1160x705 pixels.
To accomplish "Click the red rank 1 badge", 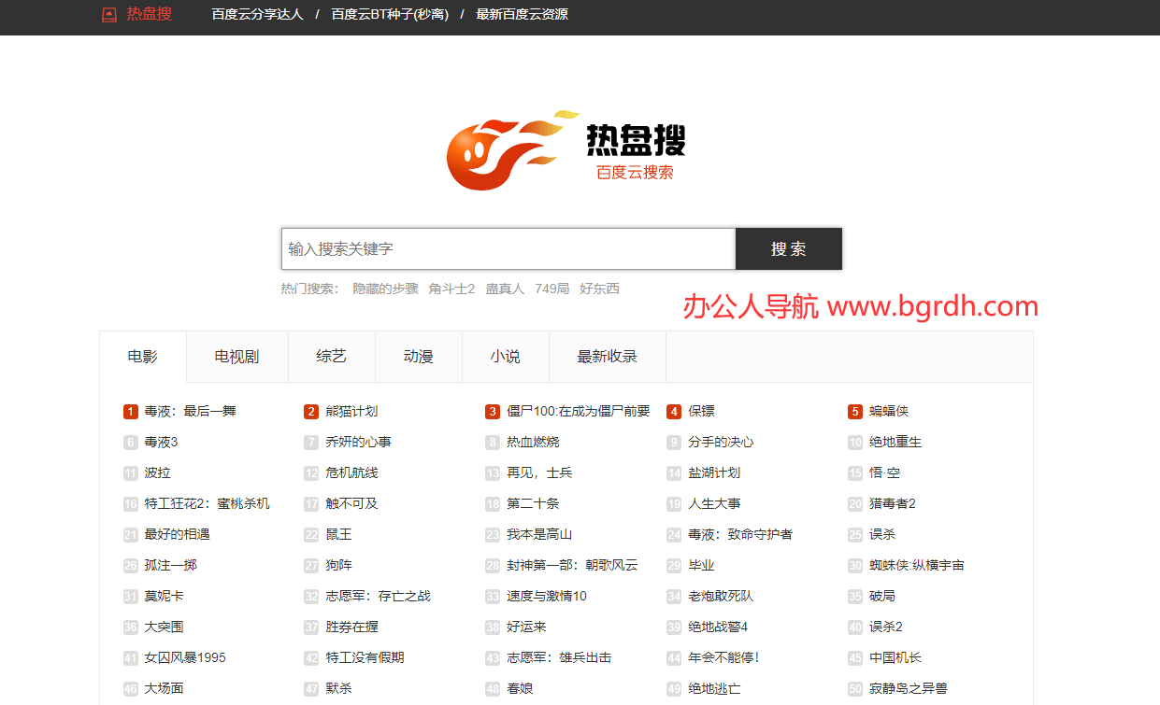I will [x=131, y=412].
